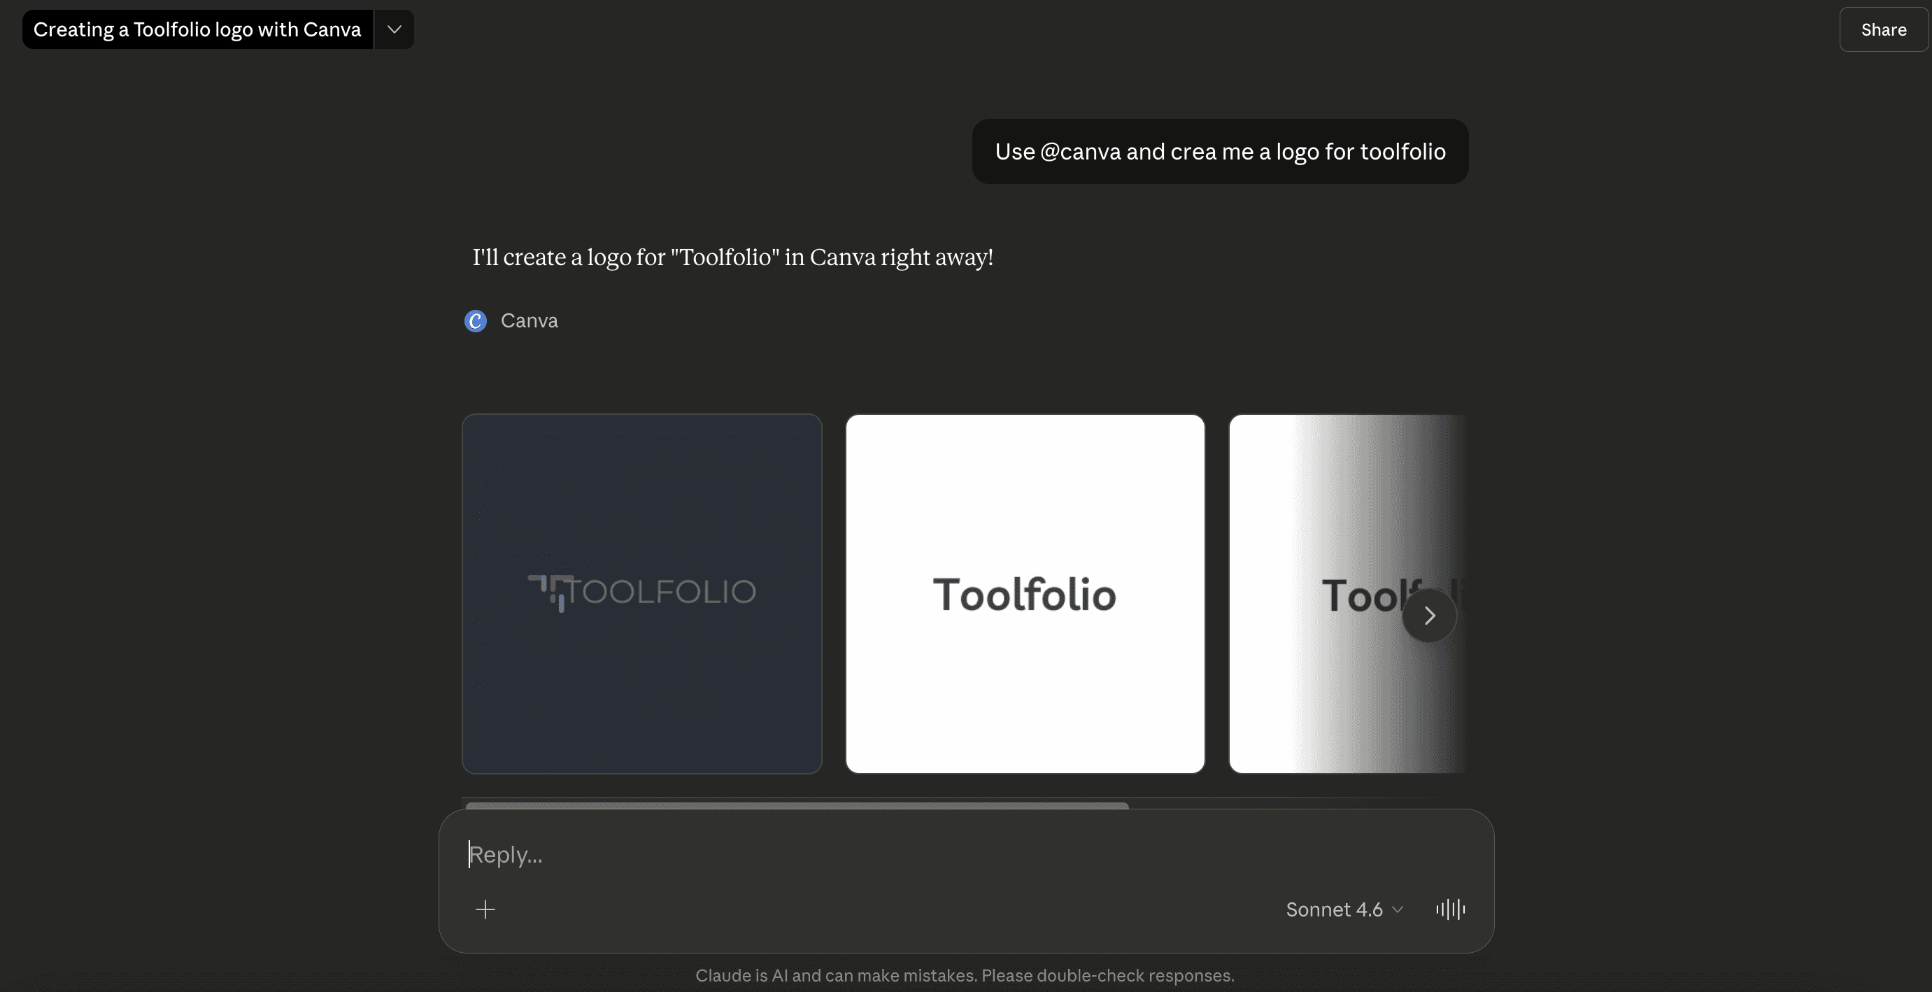The image size is (1932, 992).
Task: Open the chat title options chevron
Action: [x=395, y=29]
